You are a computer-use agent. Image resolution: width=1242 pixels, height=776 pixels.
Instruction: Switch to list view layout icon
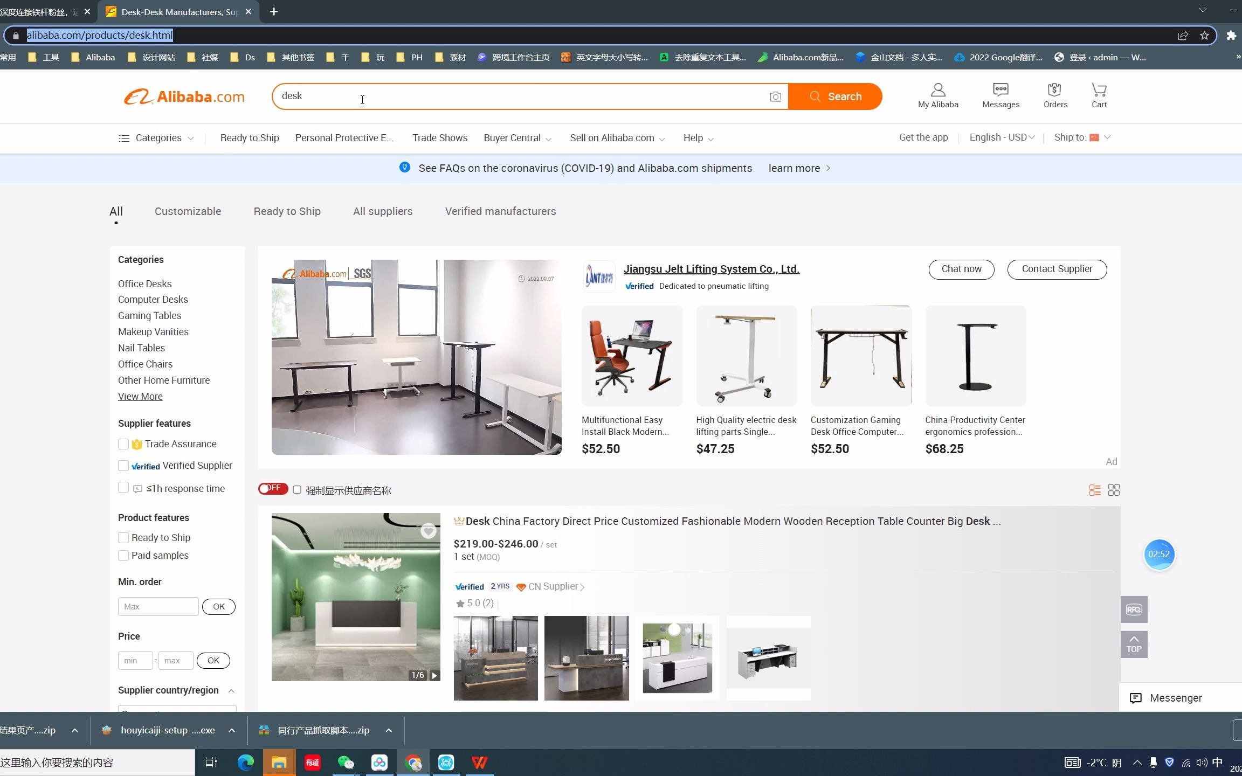pyautogui.click(x=1094, y=490)
